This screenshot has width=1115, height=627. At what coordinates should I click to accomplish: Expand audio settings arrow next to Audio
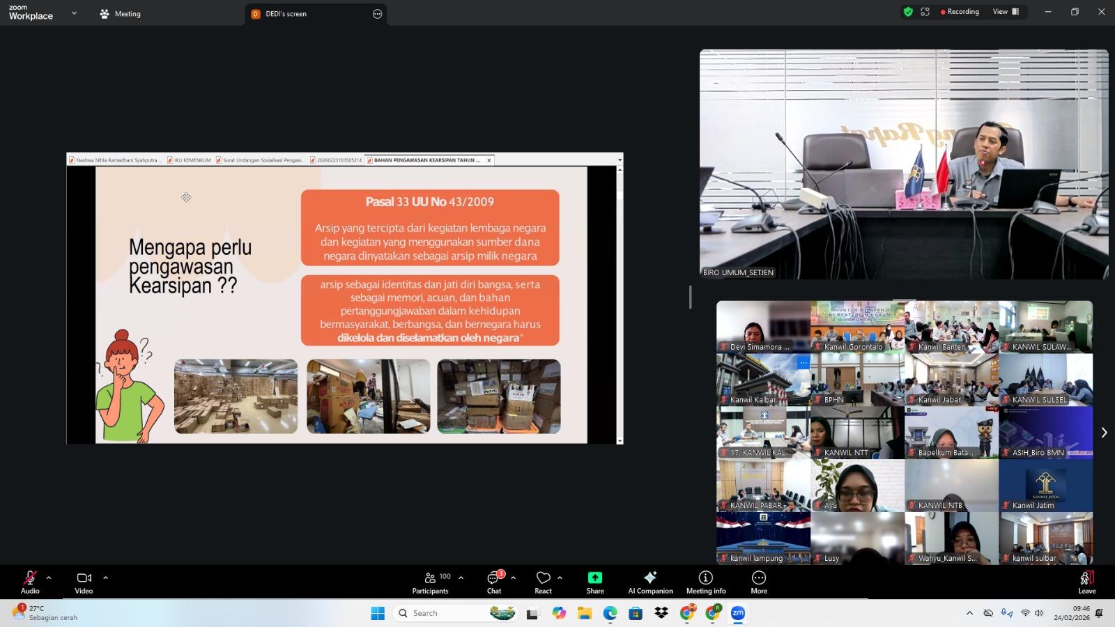point(49,578)
